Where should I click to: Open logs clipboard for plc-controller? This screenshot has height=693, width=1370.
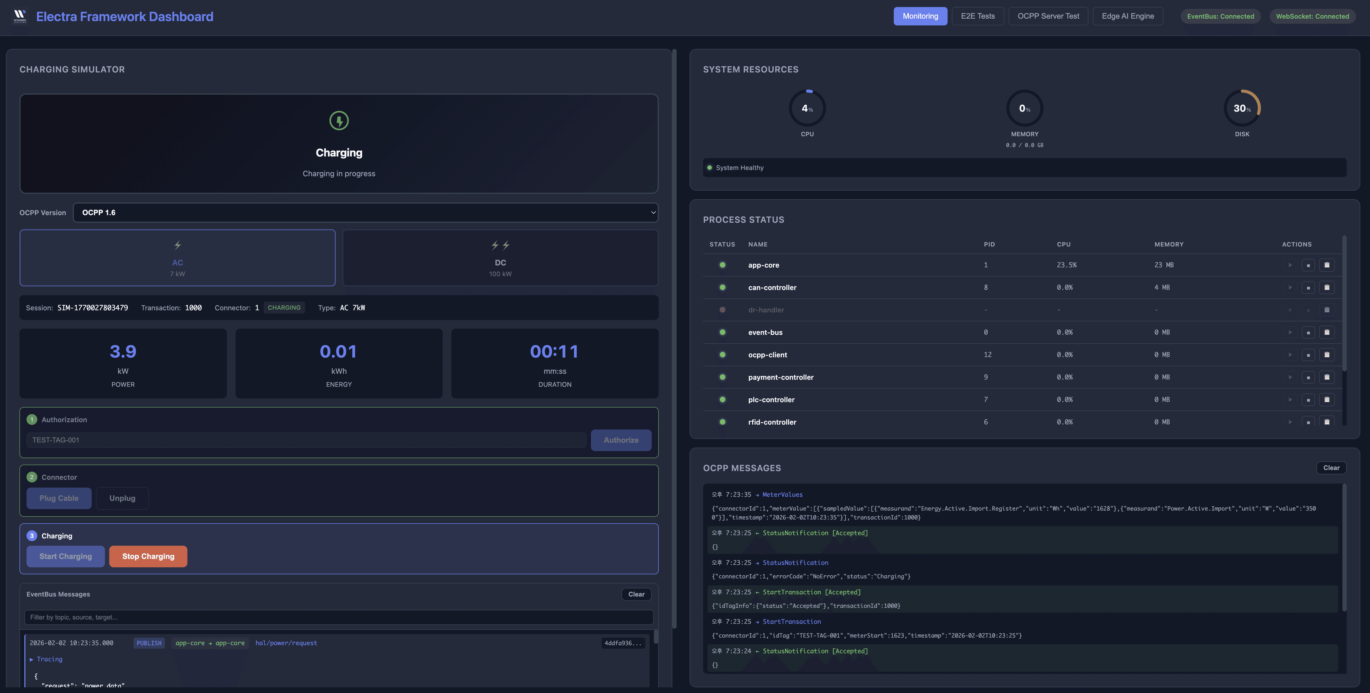tap(1326, 400)
